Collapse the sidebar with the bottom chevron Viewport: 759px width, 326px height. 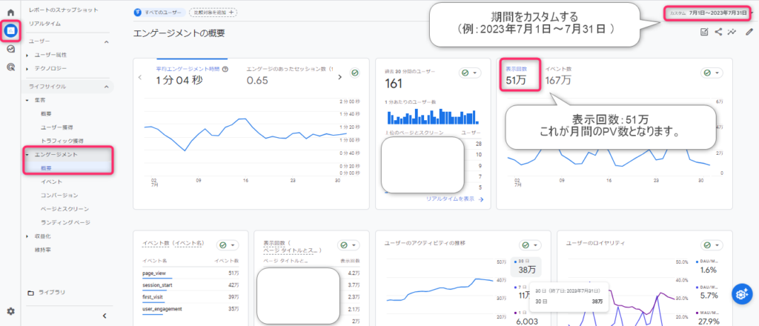[x=104, y=316]
